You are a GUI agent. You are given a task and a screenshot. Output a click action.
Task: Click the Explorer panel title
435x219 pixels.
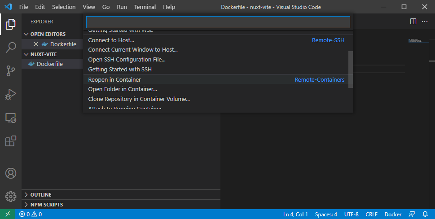point(42,22)
